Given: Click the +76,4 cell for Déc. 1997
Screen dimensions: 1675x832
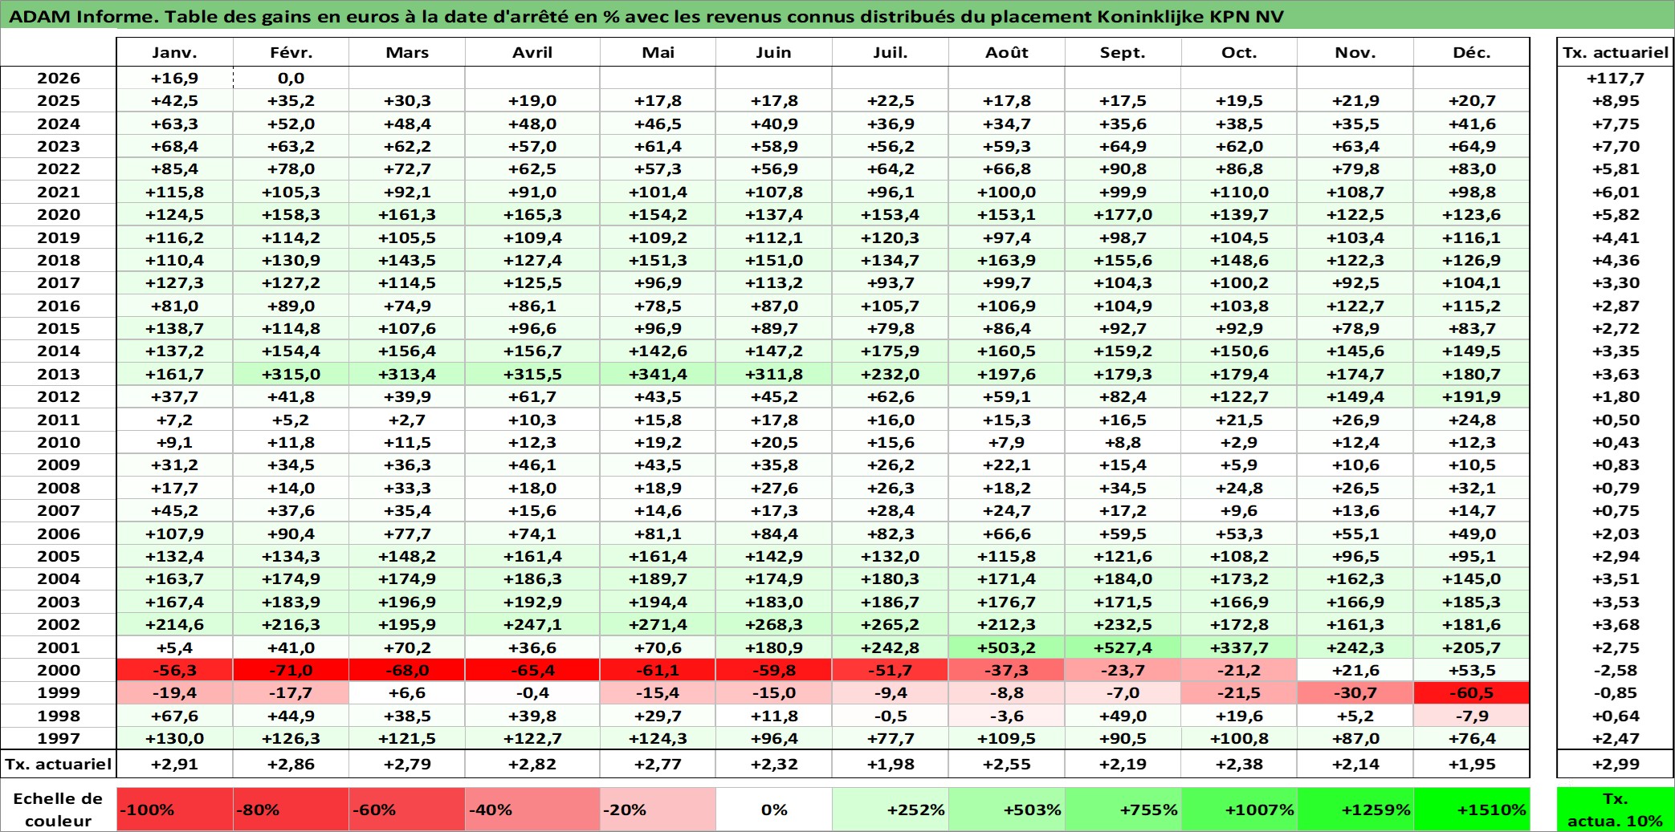Looking at the screenshot, I should pyautogui.click(x=1472, y=738).
